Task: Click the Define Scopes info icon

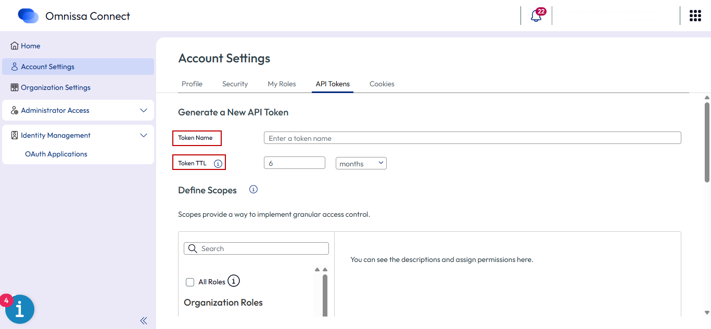Action: (x=253, y=190)
